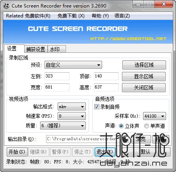Click the film reel app icon in title bar
Image resolution: width=176 pixels, height=172 pixels.
coord(6,6)
